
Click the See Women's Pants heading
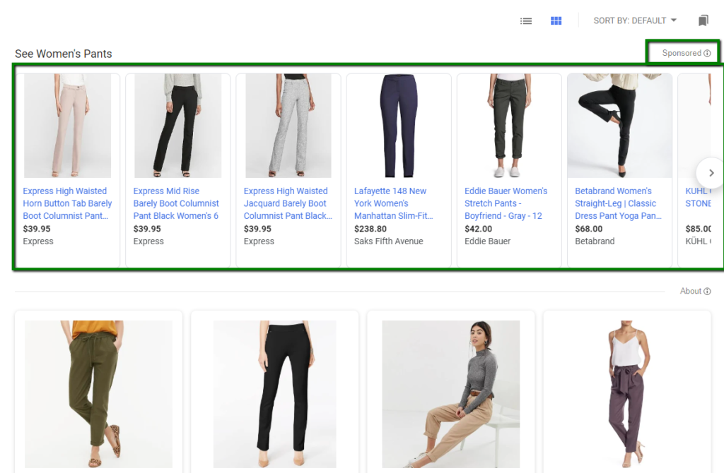tap(63, 54)
